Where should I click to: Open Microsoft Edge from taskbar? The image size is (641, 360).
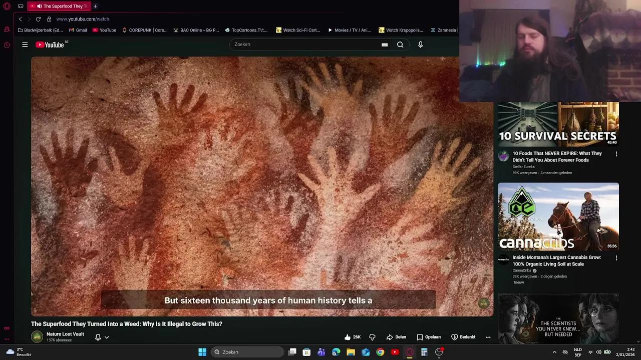pyautogui.click(x=336, y=352)
